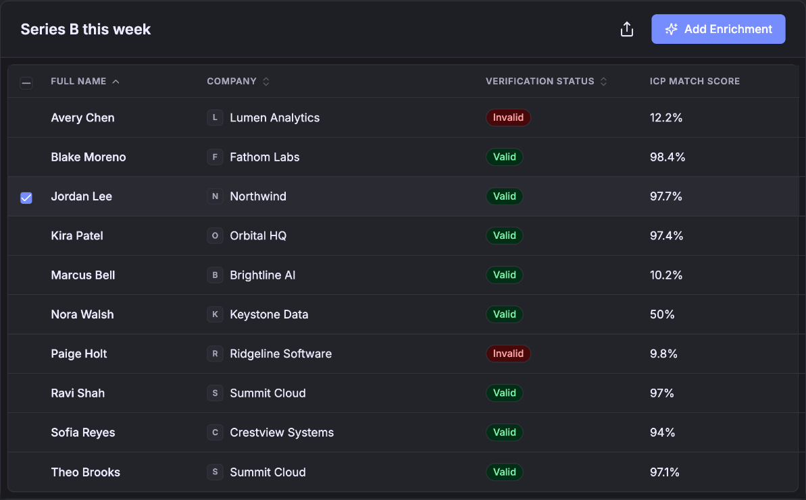Select the name Paige Holt
This screenshot has height=500, width=806.
(78, 354)
